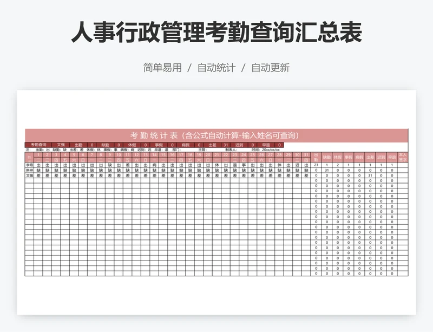Select the 出差 summary column header
Viewport: 433px width, 332px height.
(x=370, y=157)
